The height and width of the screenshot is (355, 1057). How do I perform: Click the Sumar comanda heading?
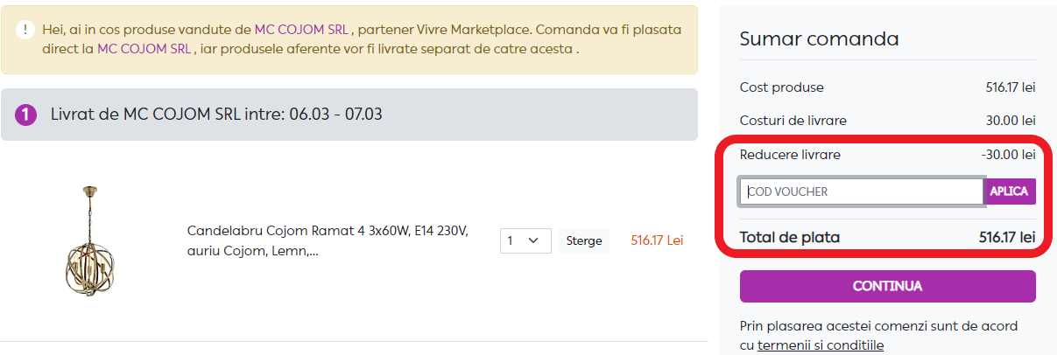click(x=819, y=38)
